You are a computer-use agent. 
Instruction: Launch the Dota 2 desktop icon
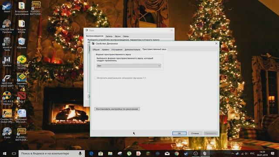point(21,97)
